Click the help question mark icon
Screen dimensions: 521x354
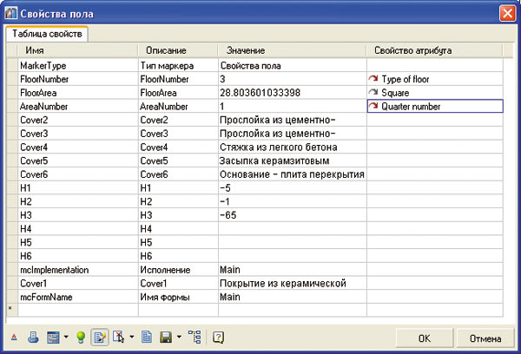[219, 336]
